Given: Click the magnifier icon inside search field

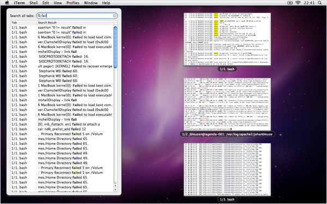Looking at the screenshot, I should click(x=39, y=16).
